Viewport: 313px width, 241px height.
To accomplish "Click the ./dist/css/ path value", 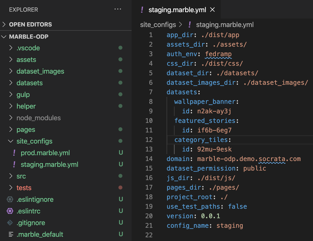I will [x=222, y=63].
